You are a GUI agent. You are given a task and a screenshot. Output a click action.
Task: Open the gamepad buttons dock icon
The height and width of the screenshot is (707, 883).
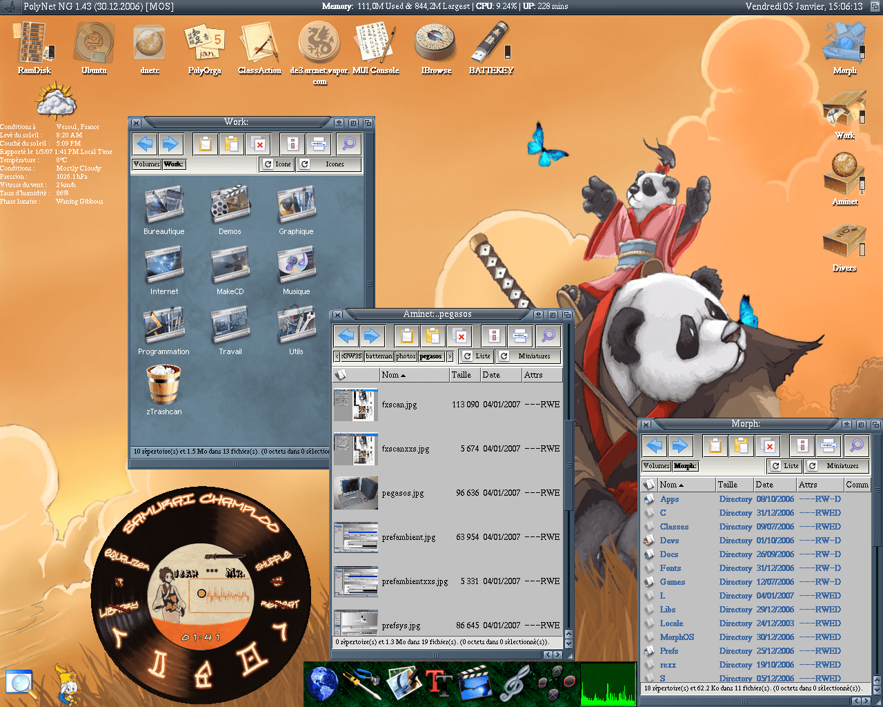pos(556,682)
